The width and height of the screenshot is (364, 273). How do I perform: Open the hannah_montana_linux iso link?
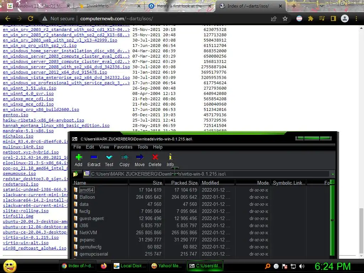pyautogui.click(x=56, y=125)
